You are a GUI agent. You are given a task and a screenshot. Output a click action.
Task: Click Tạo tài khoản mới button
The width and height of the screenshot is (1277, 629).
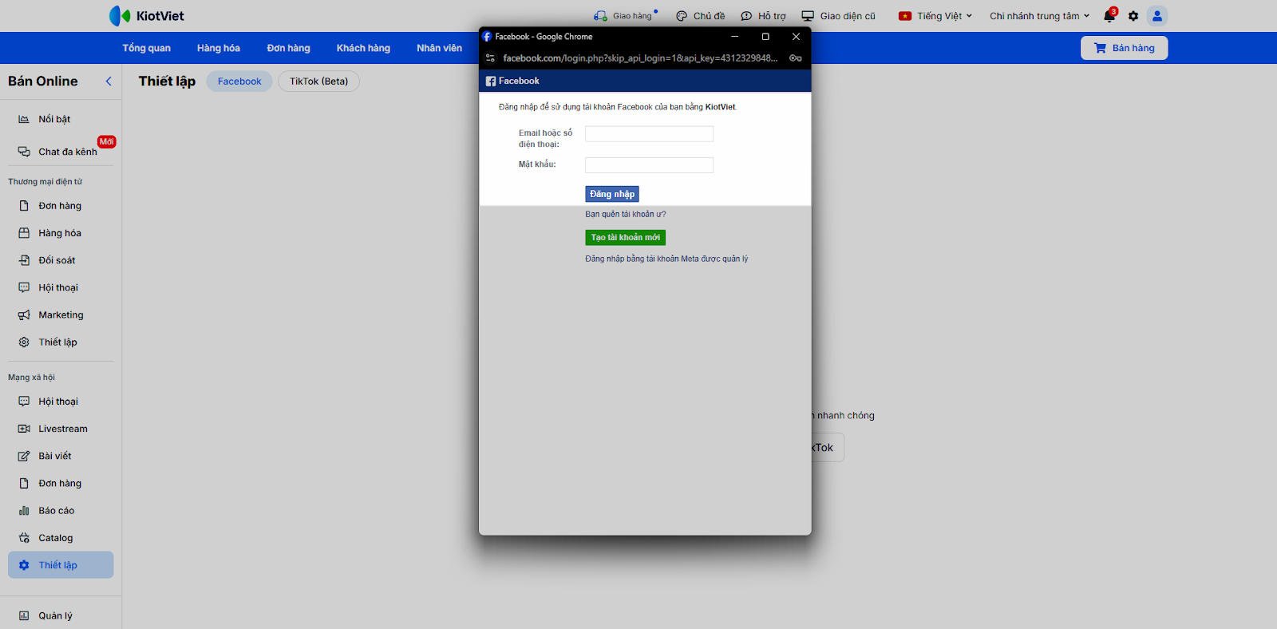click(626, 238)
